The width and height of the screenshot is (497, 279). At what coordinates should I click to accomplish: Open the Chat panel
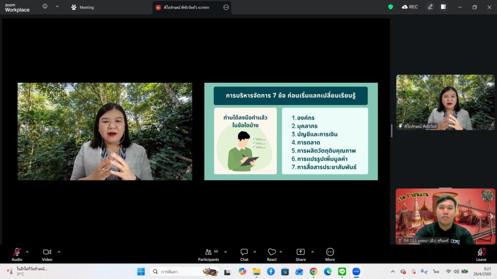pos(244,255)
